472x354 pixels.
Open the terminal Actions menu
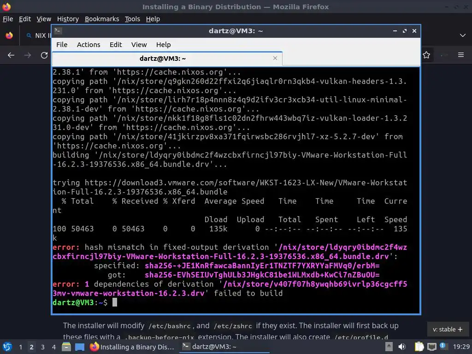tap(88, 45)
